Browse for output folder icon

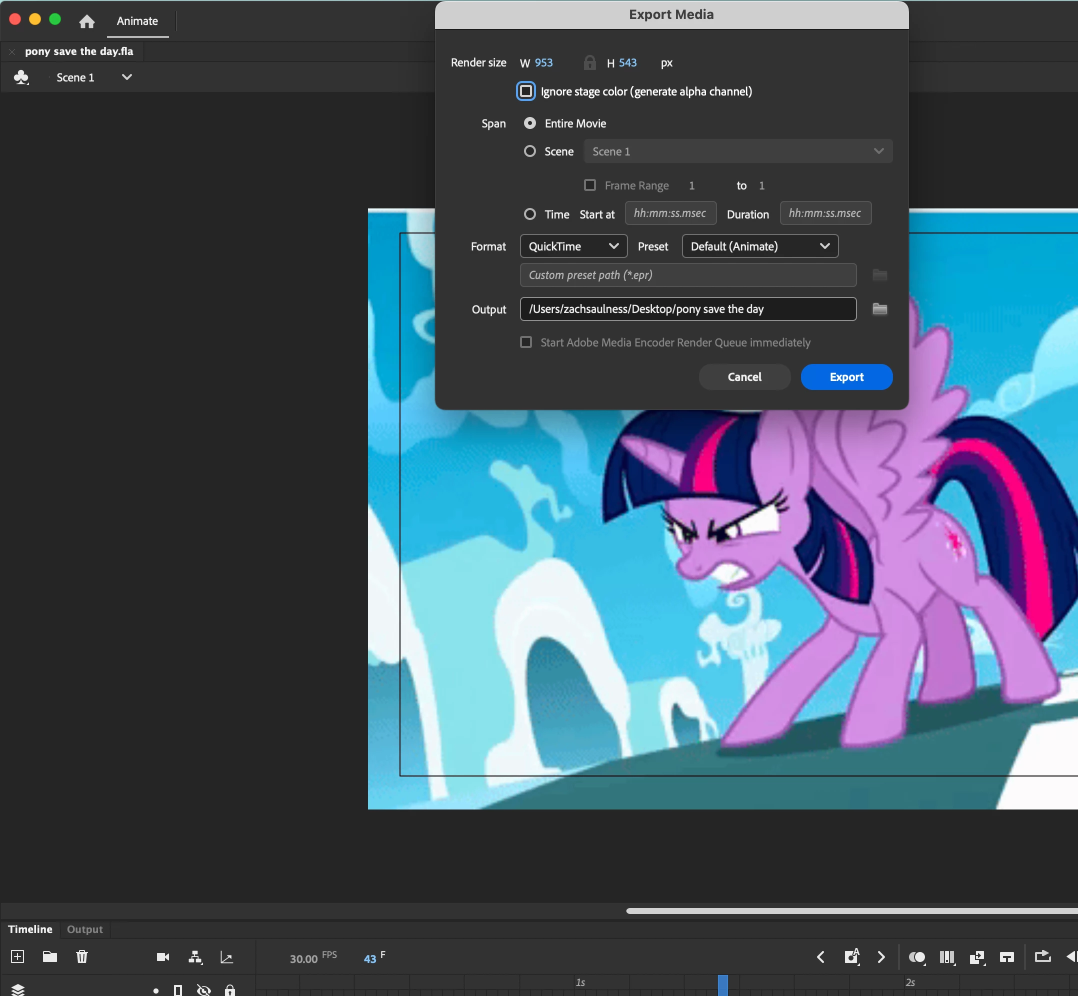click(x=879, y=309)
